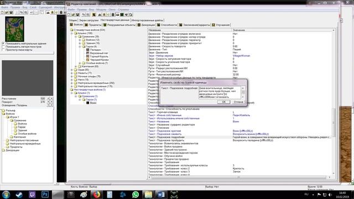This screenshot has width=354, height=199.
Task: Switch to Общие tab
Action: pyautogui.click(x=72, y=20)
